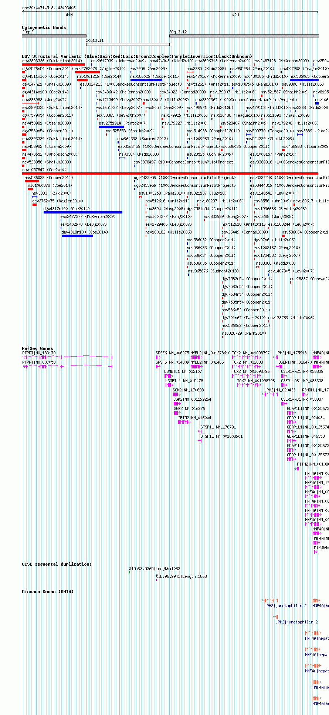Viewport: 329px width, 715px height.
Task: Click the nsv3383 (Kidd2008) variant label
Action: point(51,193)
